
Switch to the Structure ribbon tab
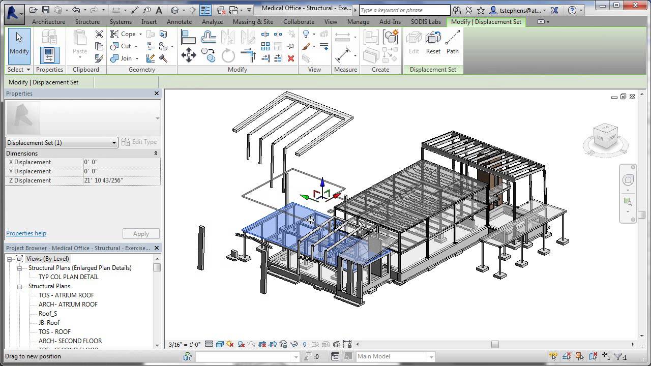click(87, 22)
